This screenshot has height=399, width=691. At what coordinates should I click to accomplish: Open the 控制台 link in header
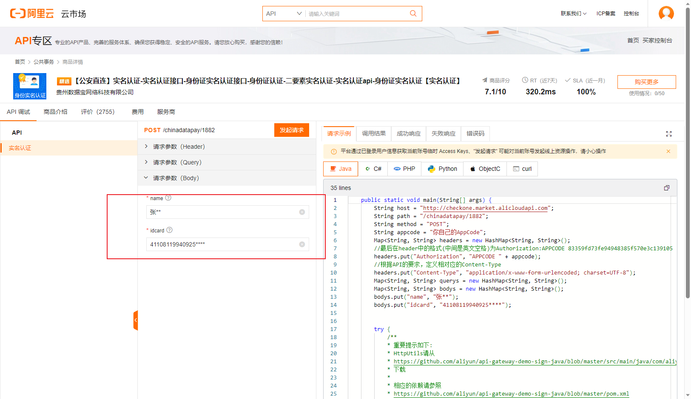coord(631,14)
